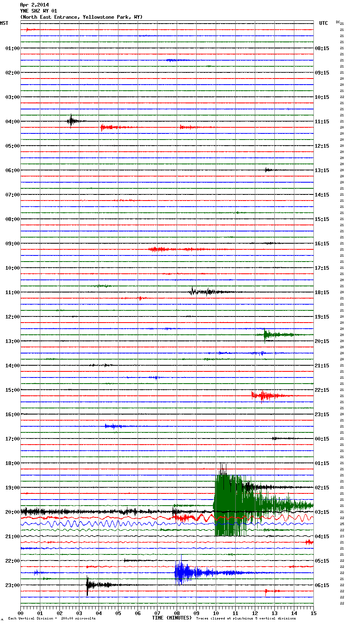Select the station code 'YNE SHZ WY 01'
Image resolution: width=346 pixels, height=624 pixels.
click(x=39, y=11)
